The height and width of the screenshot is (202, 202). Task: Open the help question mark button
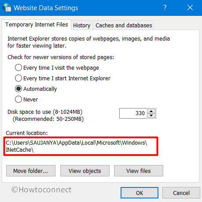[165, 7]
